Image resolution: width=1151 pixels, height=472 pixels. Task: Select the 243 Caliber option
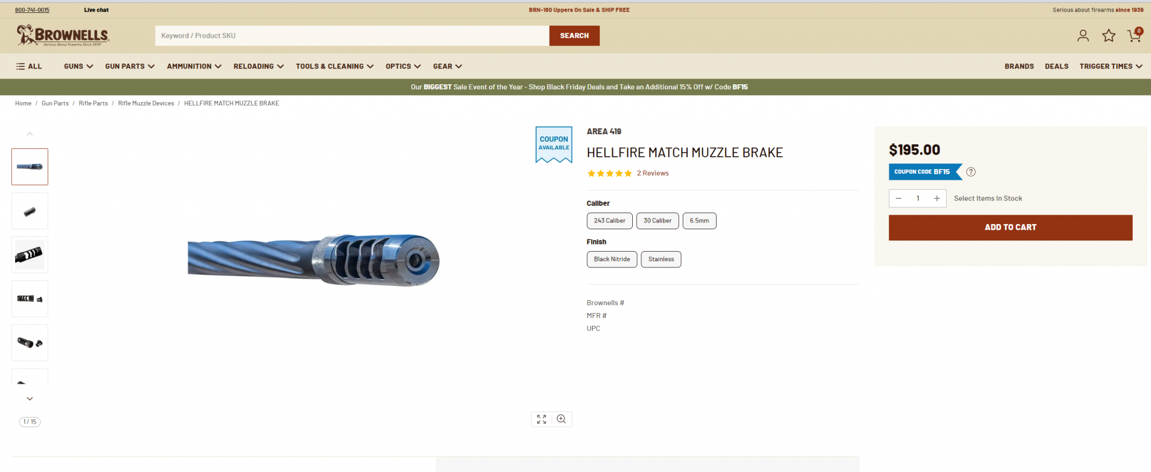point(610,221)
